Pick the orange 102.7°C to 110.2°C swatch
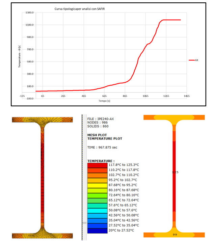The width and height of the screenshot is (213, 241). [x=97, y=175]
